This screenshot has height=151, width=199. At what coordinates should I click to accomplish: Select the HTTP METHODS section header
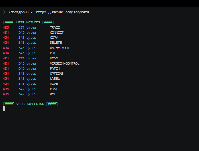point(28,22)
